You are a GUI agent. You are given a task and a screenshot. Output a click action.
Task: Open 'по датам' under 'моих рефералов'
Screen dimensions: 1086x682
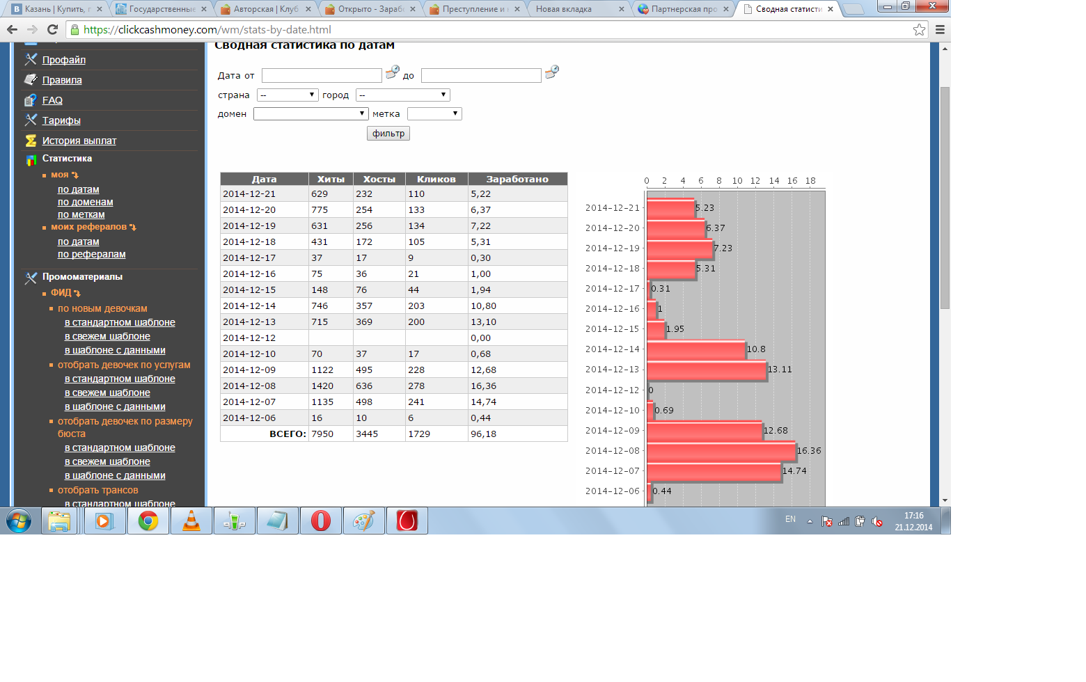79,241
